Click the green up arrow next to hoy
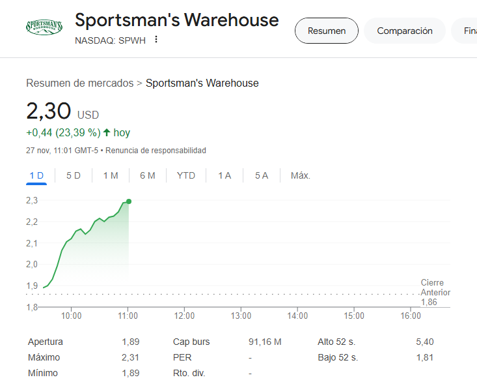477x384 pixels. [107, 132]
